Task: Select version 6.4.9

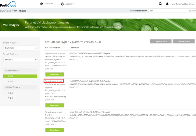Action: pyautogui.click(x=10, y=98)
